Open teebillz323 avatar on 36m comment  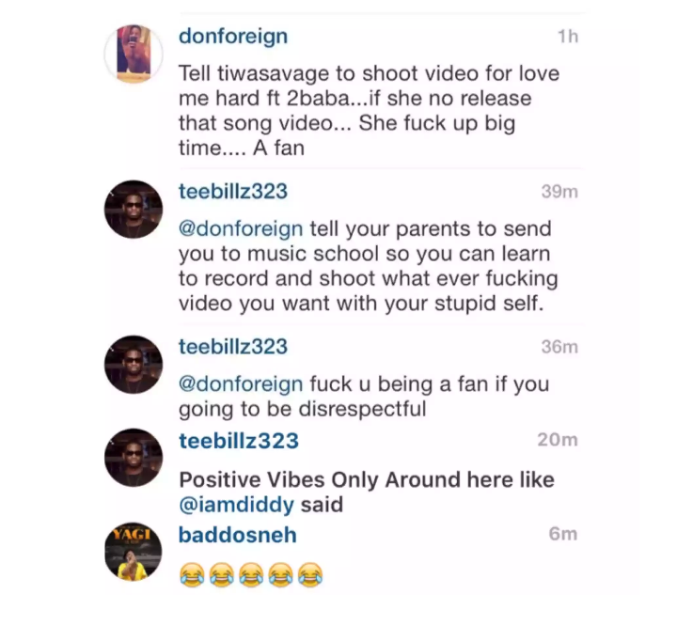[x=134, y=365]
